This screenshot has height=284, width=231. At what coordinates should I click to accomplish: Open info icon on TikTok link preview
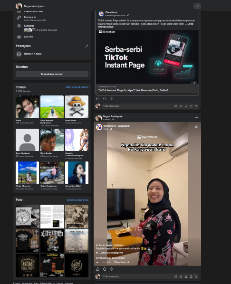(x=194, y=83)
